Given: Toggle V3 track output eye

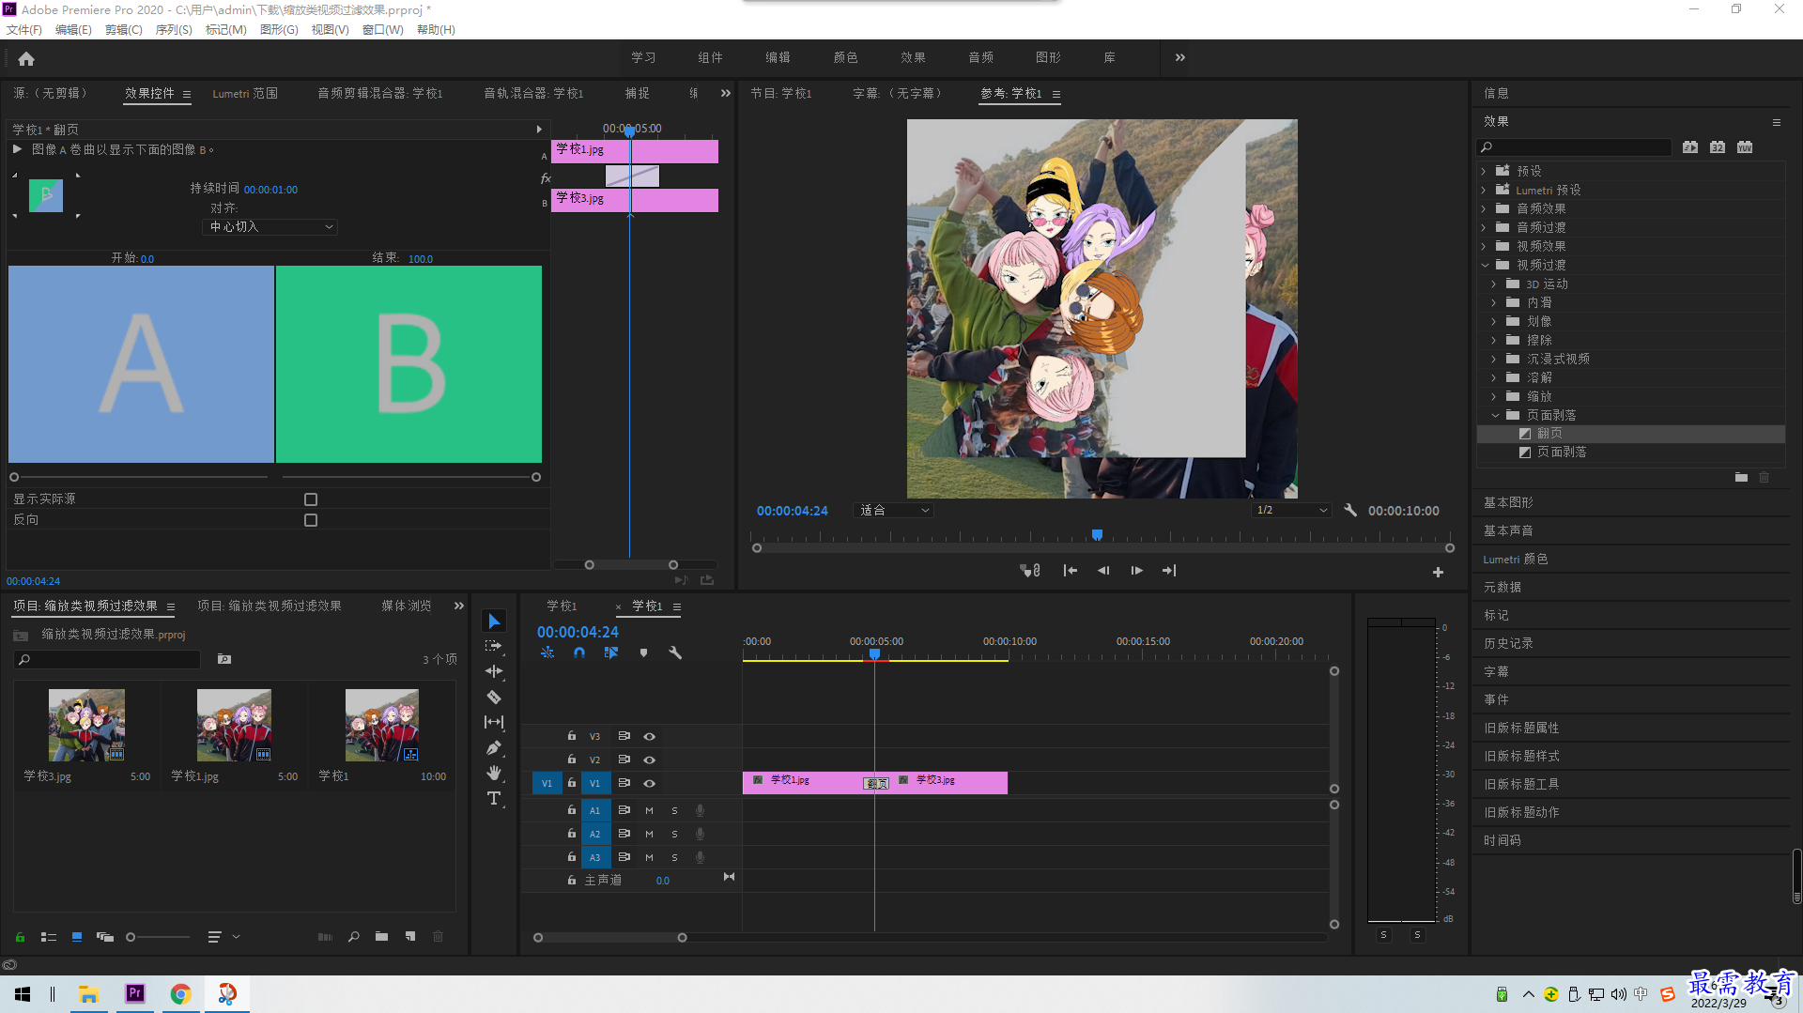Looking at the screenshot, I should 649,737.
